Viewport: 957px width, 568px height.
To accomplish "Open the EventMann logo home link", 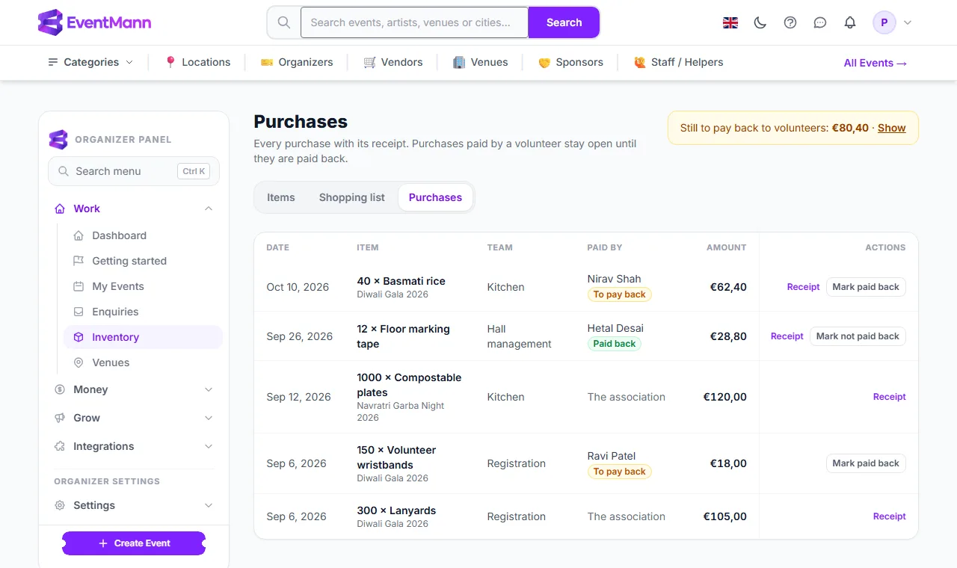I will tap(95, 22).
